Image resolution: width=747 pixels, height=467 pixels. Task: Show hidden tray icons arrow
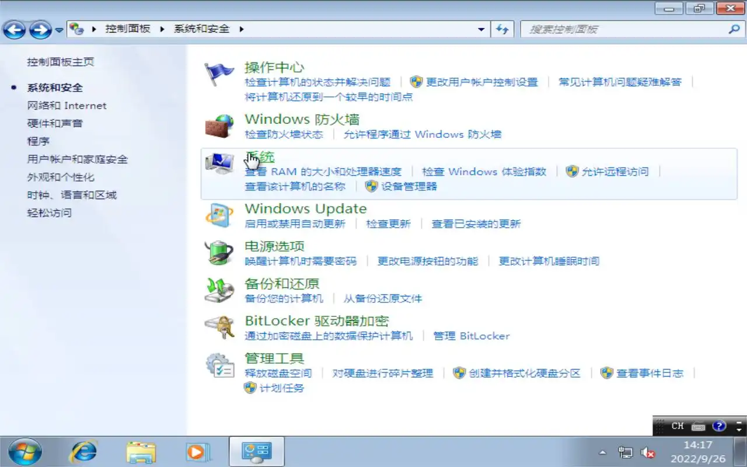click(x=603, y=453)
